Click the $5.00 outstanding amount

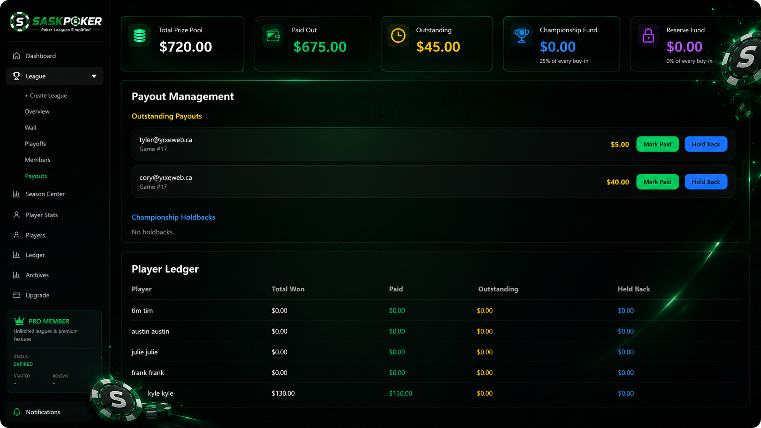point(619,144)
